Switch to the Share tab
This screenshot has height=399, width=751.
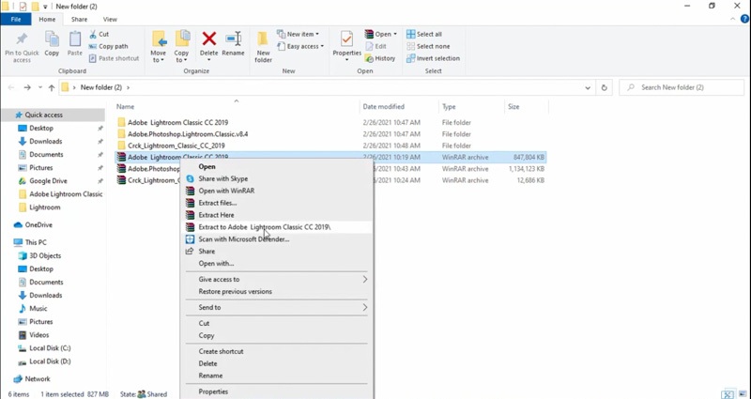(79, 20)
